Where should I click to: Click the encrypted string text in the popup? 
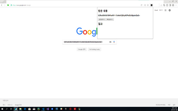pyautogui.click(x=119, y=16)
